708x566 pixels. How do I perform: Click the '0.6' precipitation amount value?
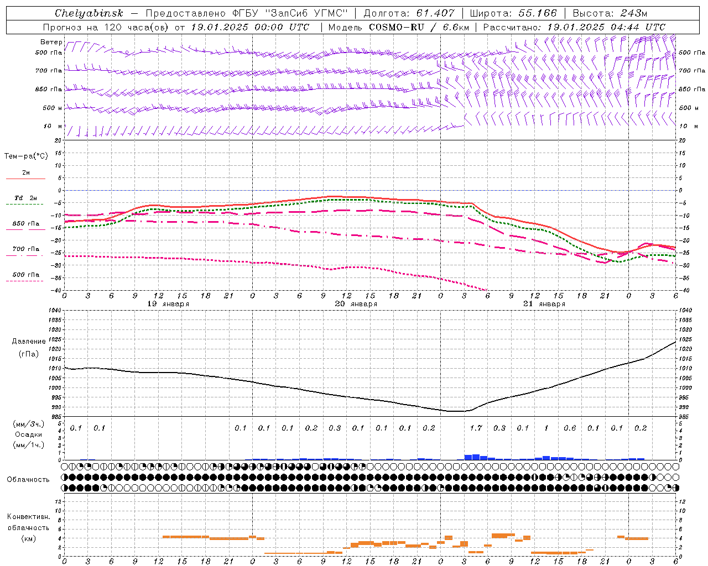pyautogui.click(x=570, y=428)
